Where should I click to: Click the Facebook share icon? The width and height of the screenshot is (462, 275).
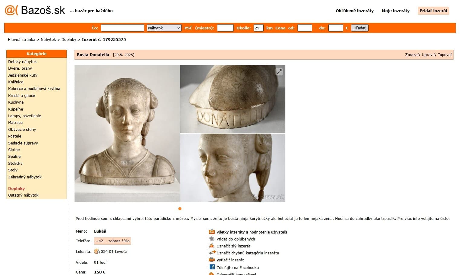point(212,267)
